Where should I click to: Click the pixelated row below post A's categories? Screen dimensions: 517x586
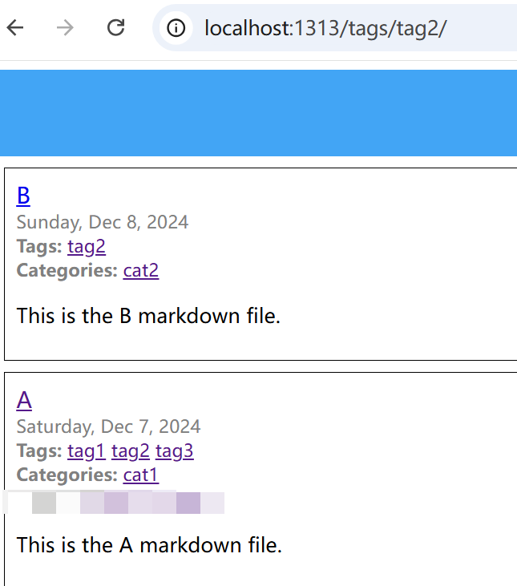[114, 503]
